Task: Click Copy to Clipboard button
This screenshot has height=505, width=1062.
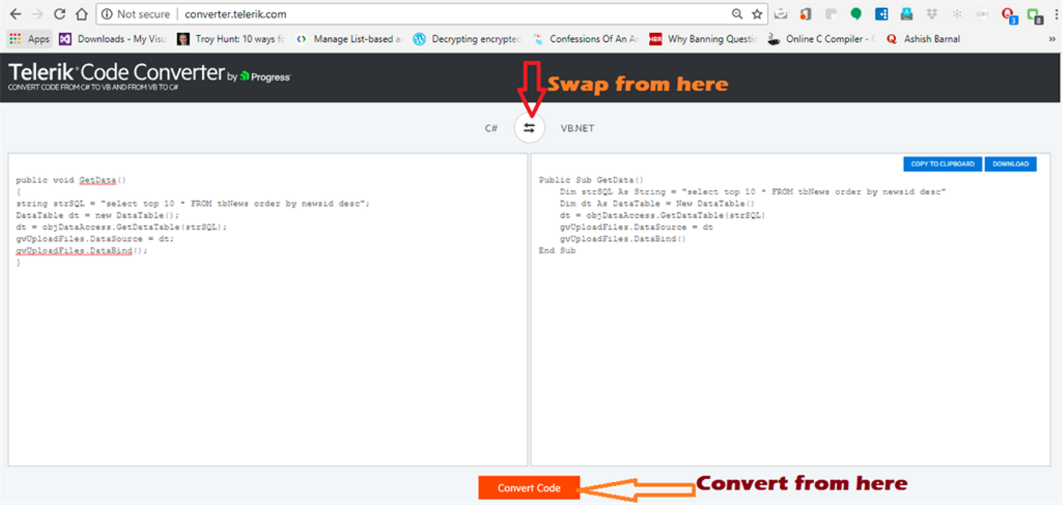Action: tap(943, 164)
